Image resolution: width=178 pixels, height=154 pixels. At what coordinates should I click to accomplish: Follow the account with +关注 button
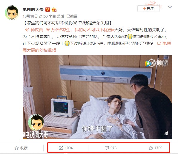coord(148,9)
